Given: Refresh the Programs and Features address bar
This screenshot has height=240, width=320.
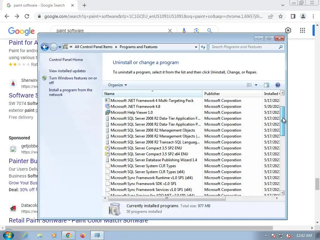Looking at the screenshot, I should coord(203,47).
